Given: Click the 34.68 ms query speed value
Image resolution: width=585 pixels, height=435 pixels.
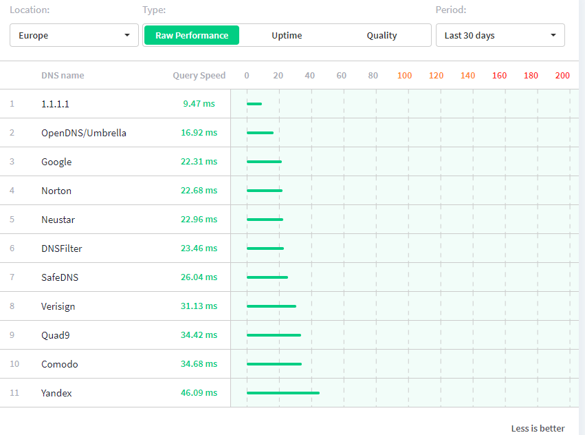Looking at the screenshot, I should [x=199, y=363].
